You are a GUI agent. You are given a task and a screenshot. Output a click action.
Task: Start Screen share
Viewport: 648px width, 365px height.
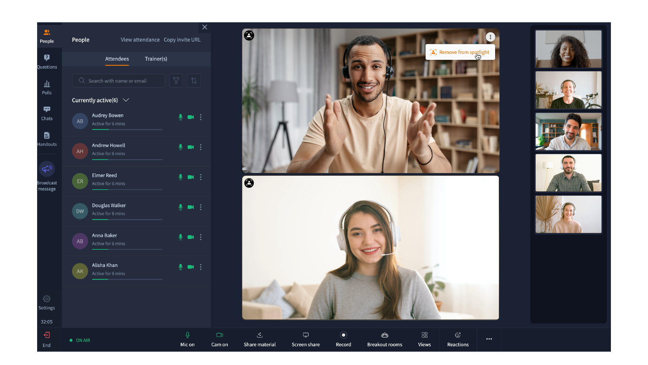306,340
